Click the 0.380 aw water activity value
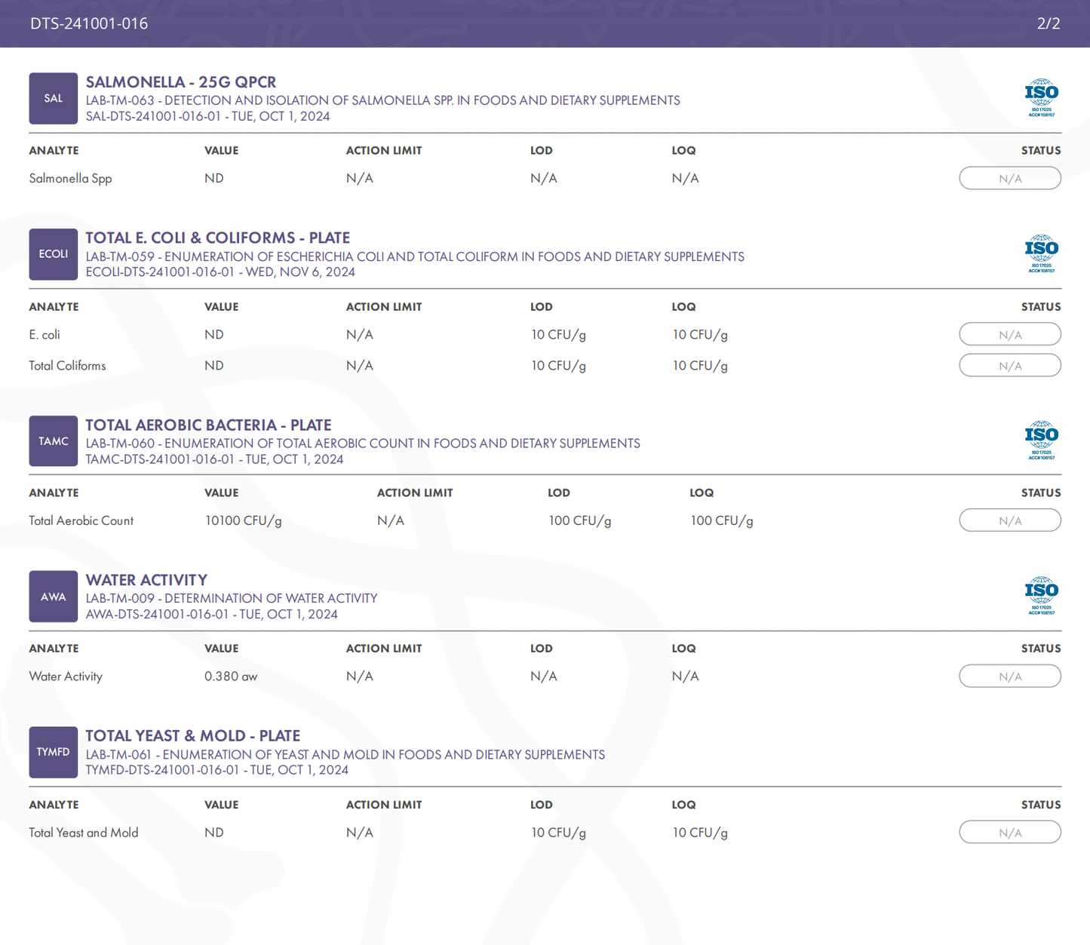 (x=231, y=677)
